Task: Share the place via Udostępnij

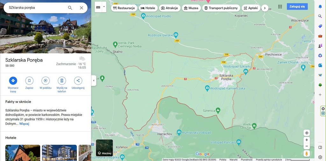Action: [x=78, y=81]
